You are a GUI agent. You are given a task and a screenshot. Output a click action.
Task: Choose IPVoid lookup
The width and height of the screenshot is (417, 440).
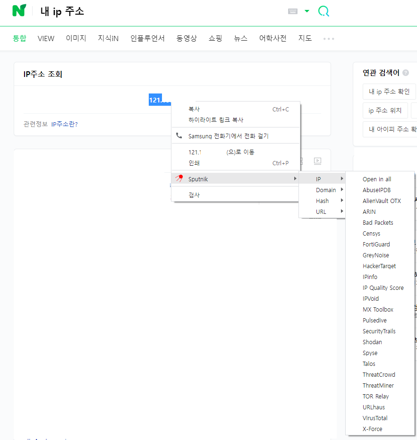(x=380, y=298)
